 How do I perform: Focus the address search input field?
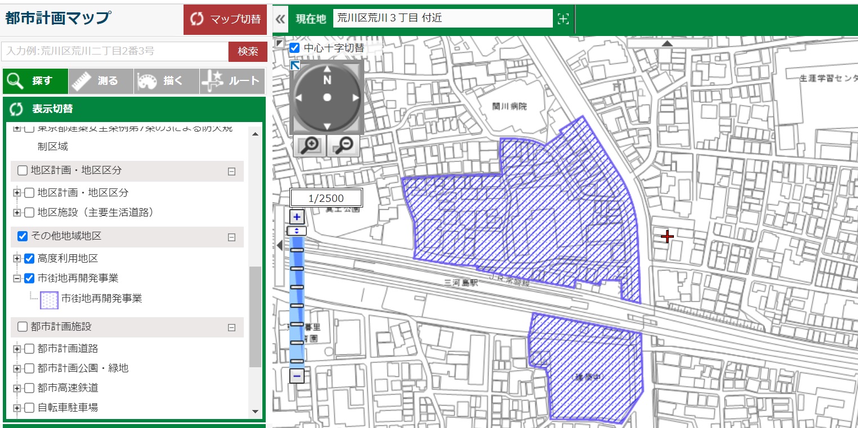click(x=114, y=52)
